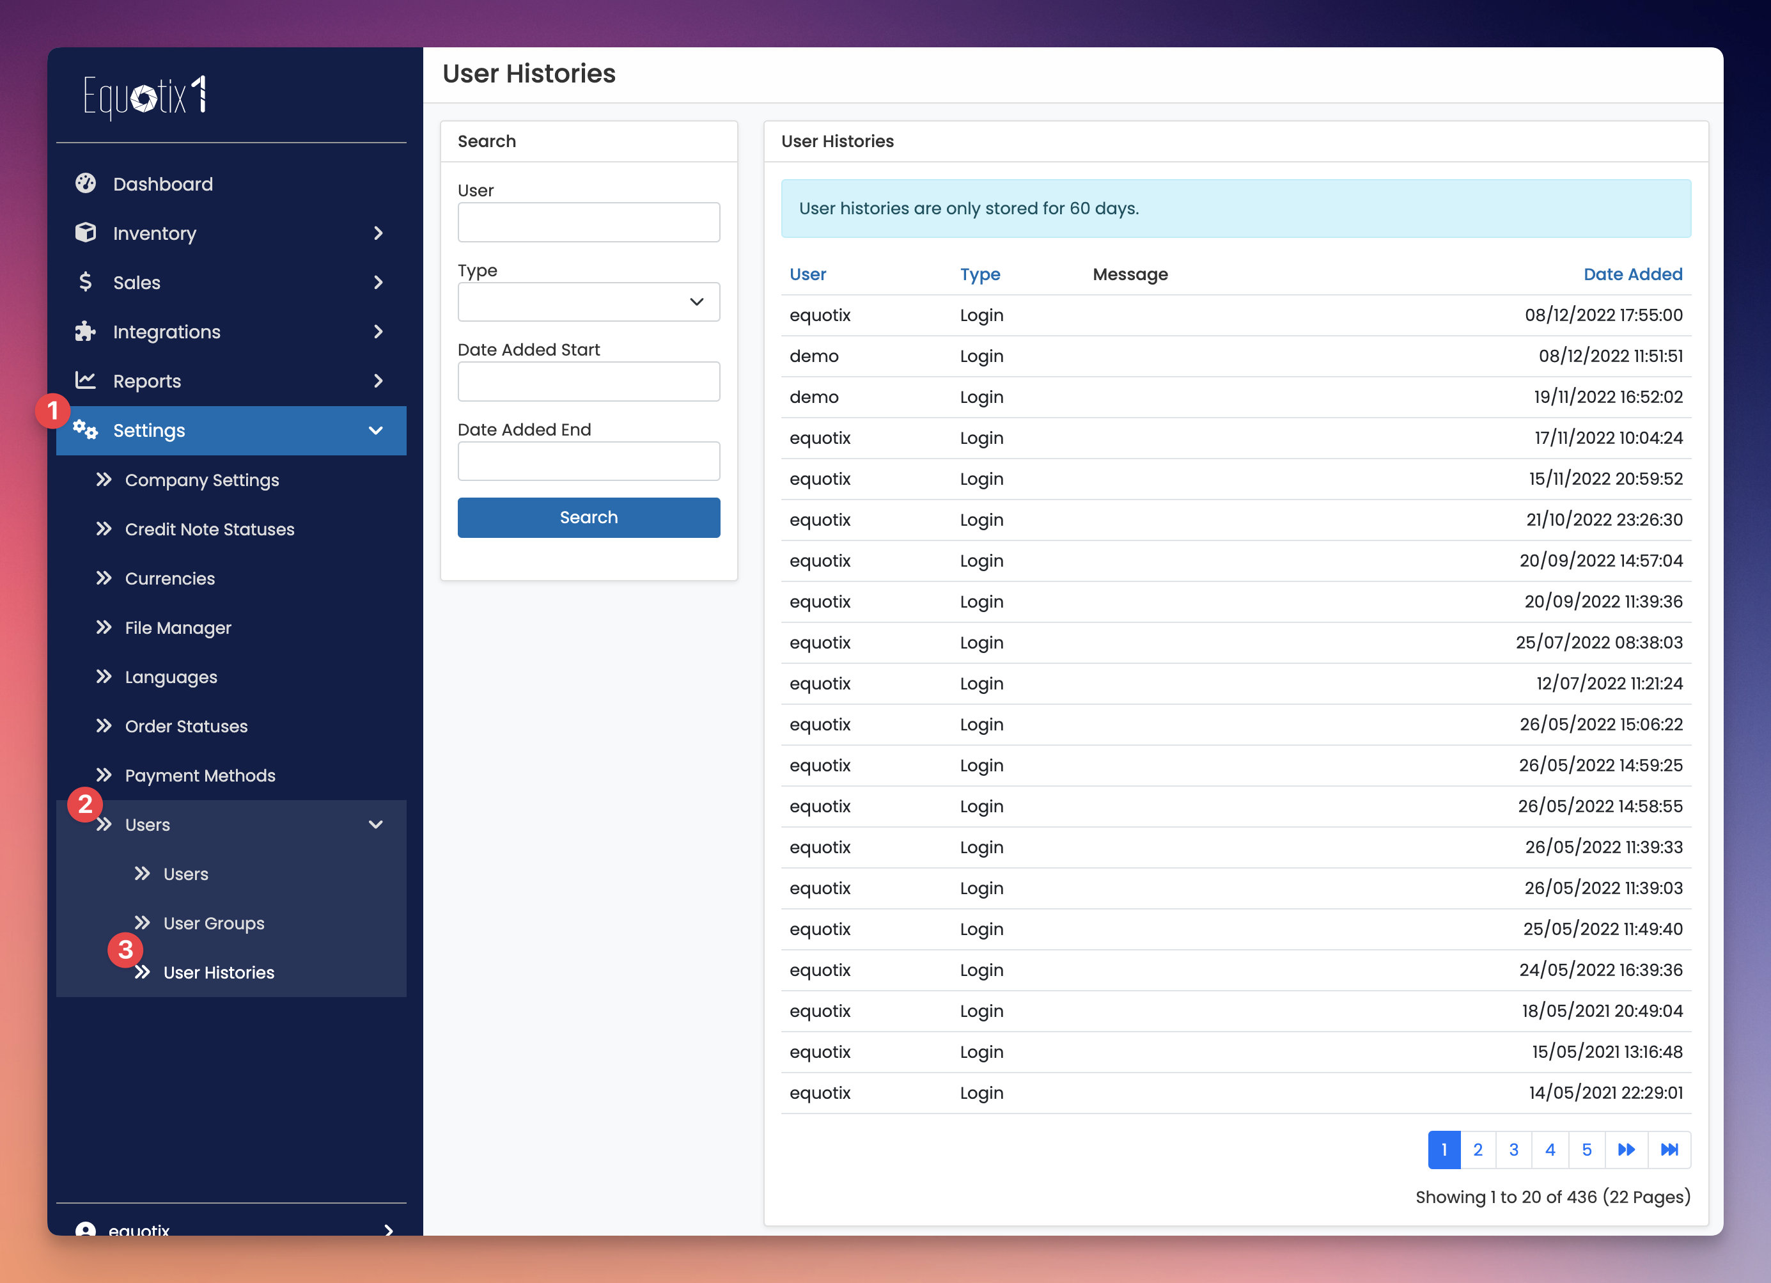Click the Reports chart icon
The height and width of the screenshot is (1283, 1771).
pos(85,380)
